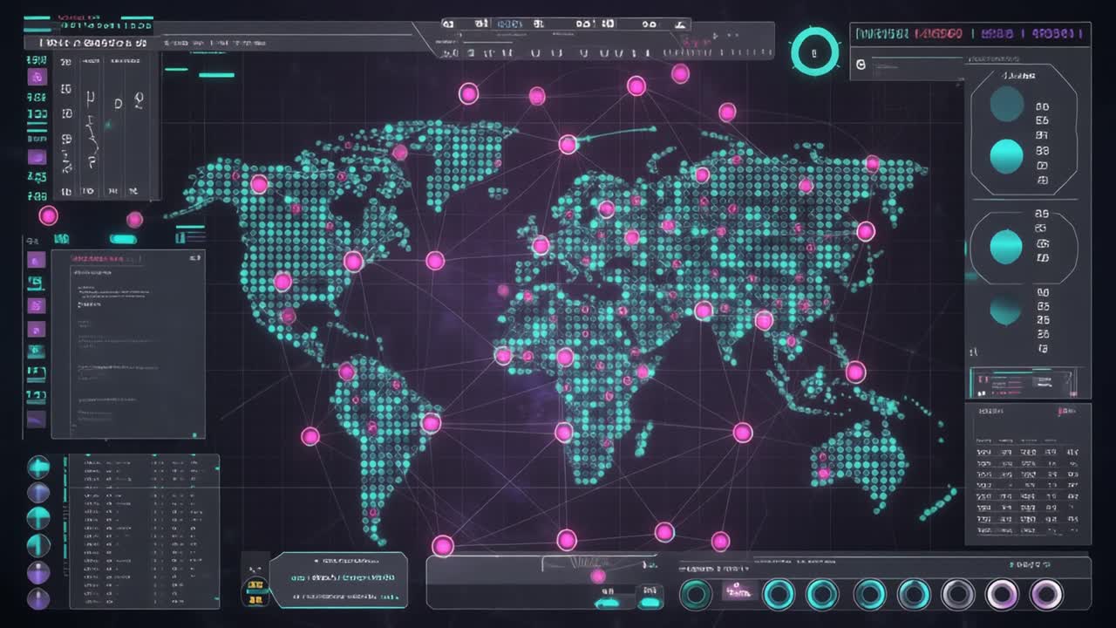Click the pink dot marker under the bottom-center gauge

[598, 576]
